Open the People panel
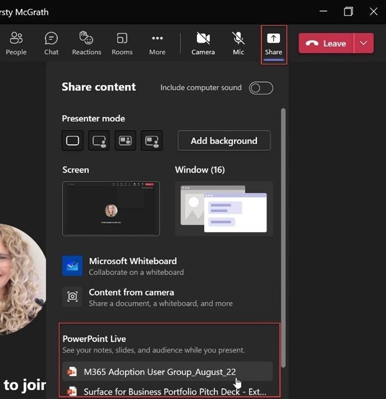Screen dimensions: 386x399 16,43
